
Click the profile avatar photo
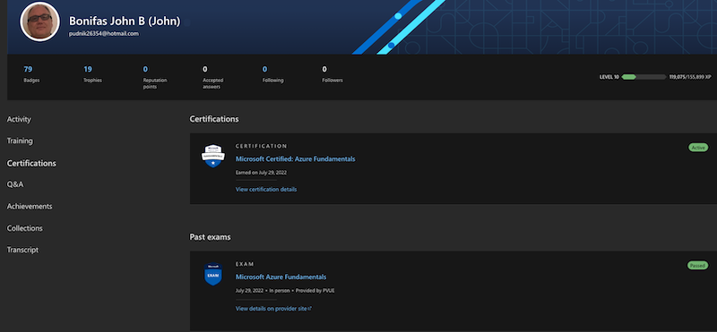pyautogui.click(x=39, y=21)
